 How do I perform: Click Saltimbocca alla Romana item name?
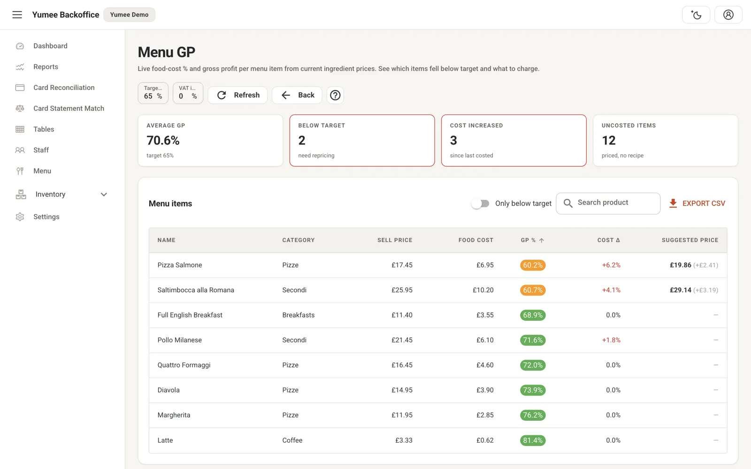pos(196,290)
